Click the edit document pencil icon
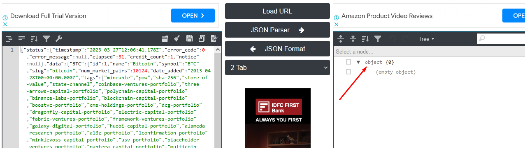Viewport: 525px width, 148px height. click(214, 39)
